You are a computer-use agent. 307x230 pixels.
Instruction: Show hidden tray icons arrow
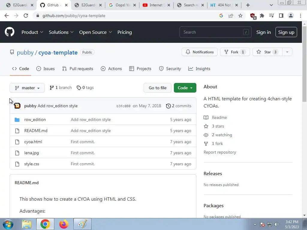(255, 224)
